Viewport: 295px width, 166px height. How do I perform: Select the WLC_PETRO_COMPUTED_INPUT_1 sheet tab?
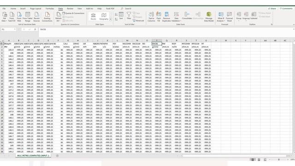33,156
